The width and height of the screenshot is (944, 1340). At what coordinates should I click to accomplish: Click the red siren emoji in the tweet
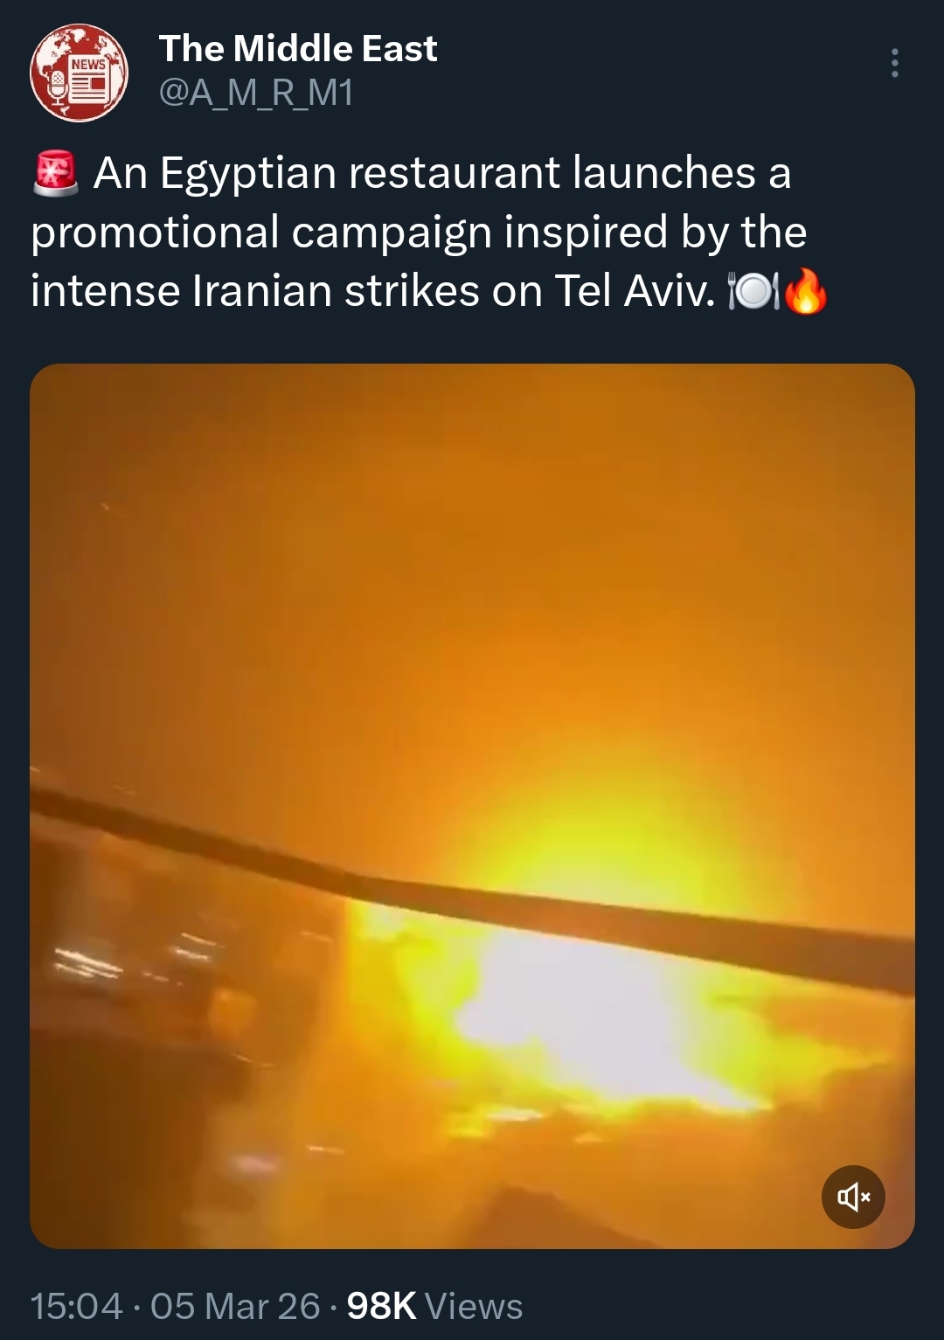[x=56, y=172]
